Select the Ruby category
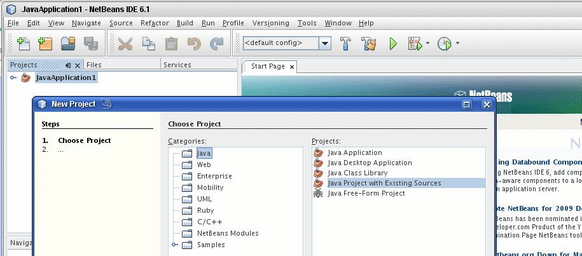This screenshot has height=256, width=582. tap(205, 210)
